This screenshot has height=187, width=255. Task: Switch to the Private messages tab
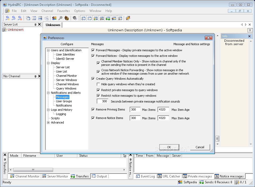pyautogui.click(x=198, y=176)
